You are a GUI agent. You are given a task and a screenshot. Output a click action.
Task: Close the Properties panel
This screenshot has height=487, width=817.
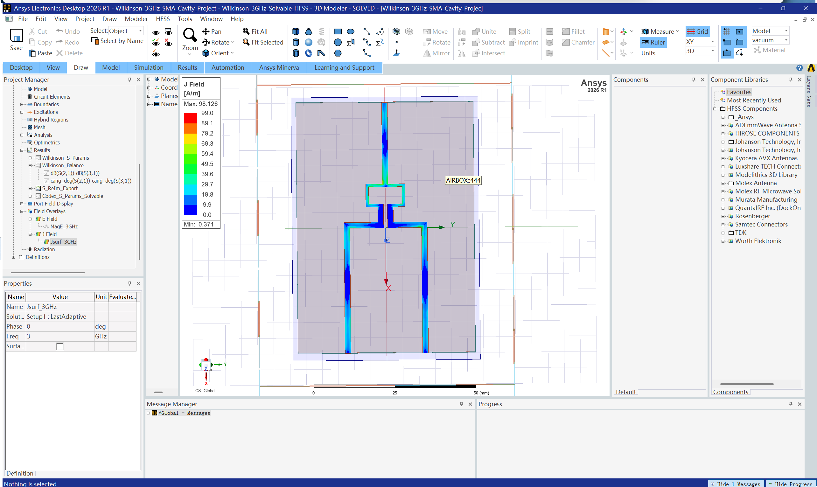pos(138,283)
